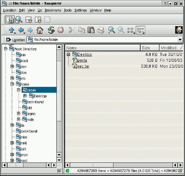Select the old folder in tree
Viewport: 185px width, 176px height.
click(x=30, y=108)
